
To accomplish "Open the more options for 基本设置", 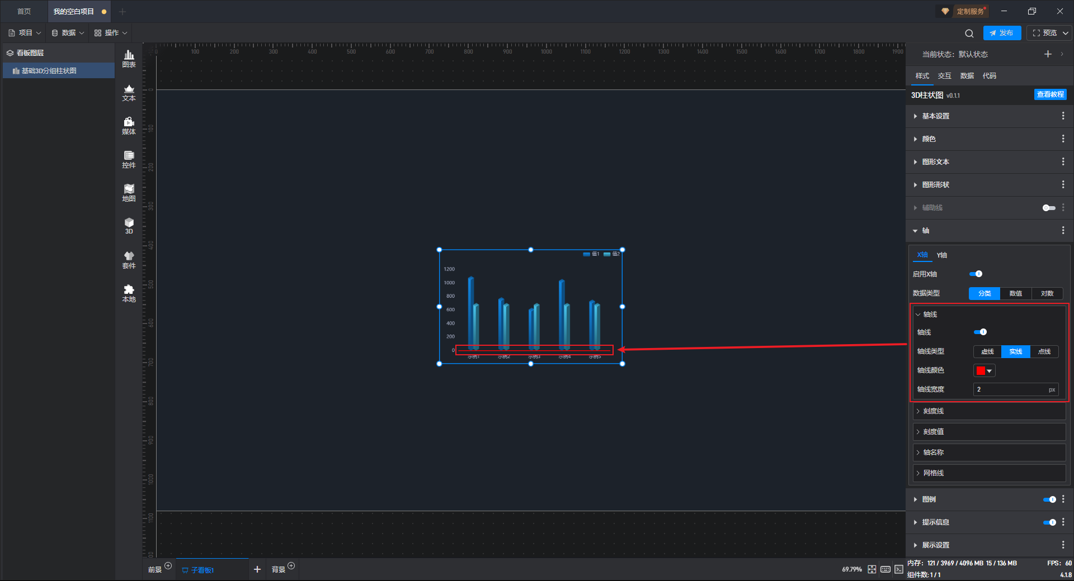I will [x=1063, y=116].
